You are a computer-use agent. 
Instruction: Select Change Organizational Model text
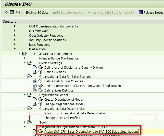coord(64,104)
